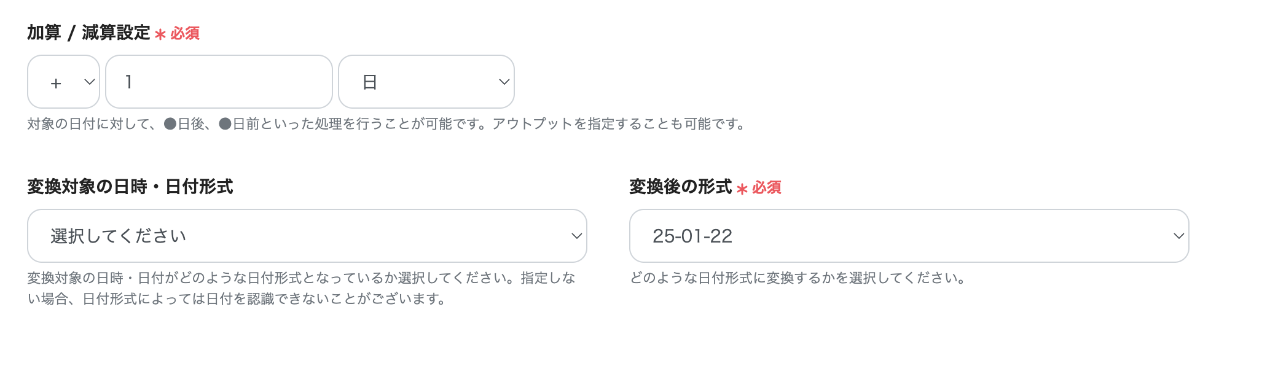1278x366 pixels.
Task: Click the red asterisk beside 変換後の形式
Action: pos(742,189)
